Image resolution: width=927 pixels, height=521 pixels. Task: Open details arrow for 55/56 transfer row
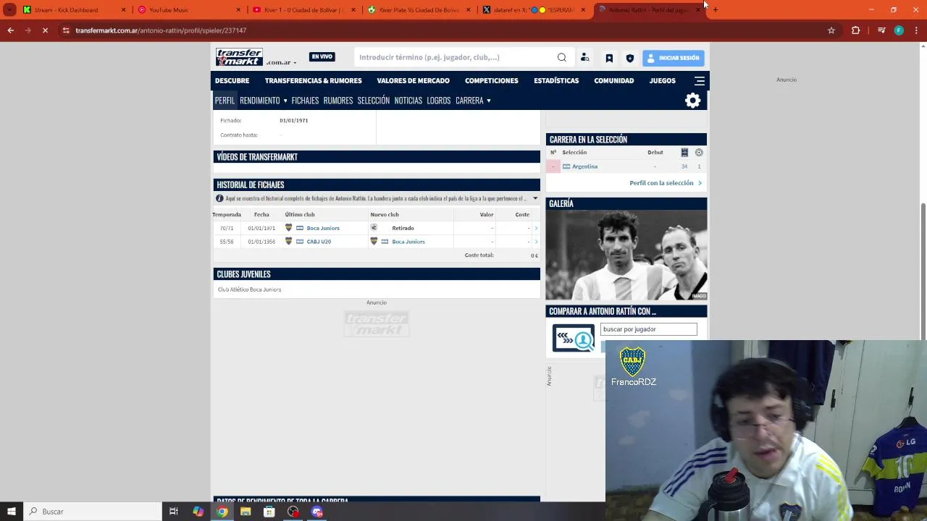536,242
